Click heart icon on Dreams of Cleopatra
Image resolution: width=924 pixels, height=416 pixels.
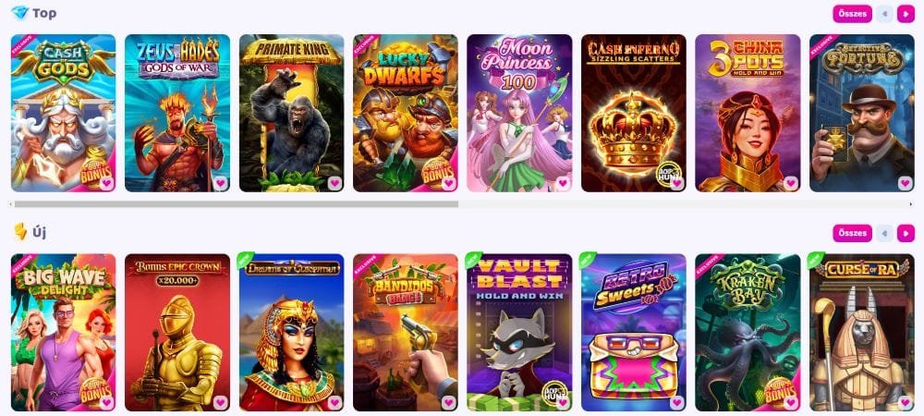pyautogui.click(x=334, y=402)
